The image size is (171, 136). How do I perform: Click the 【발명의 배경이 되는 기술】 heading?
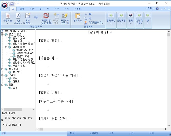click(58, 75)
